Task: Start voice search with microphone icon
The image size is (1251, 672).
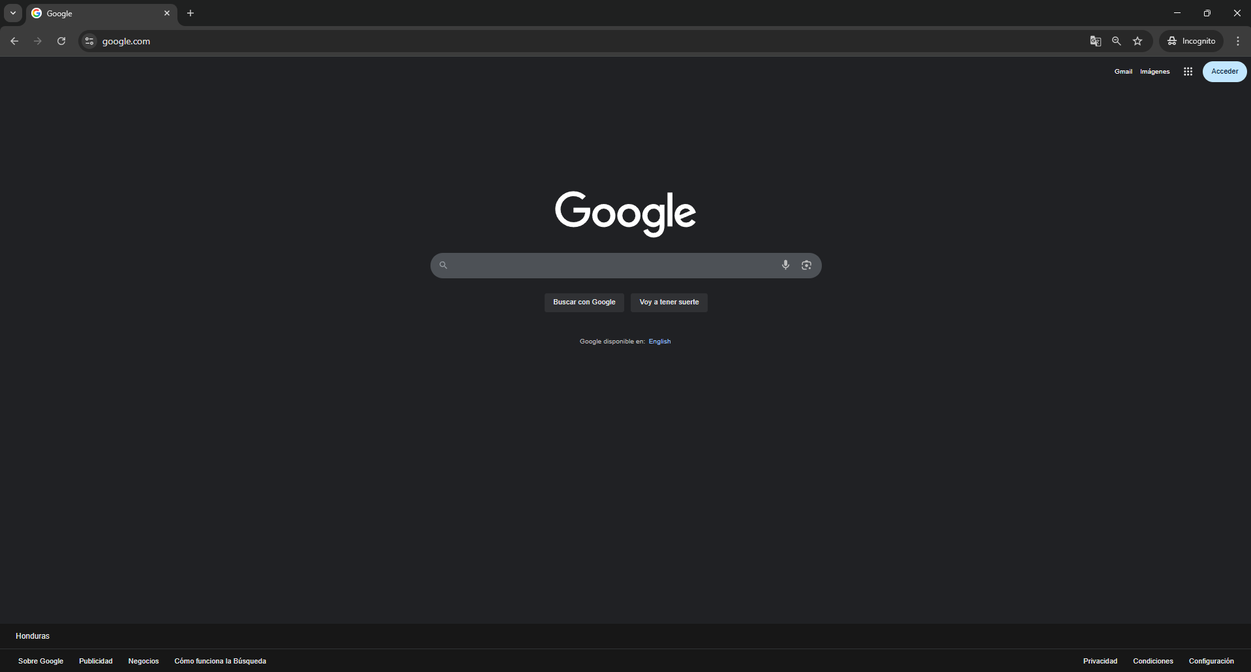Action: coord(786,265)
